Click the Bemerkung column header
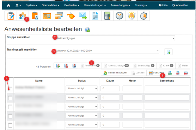Viewport: 196px width, 130px height. coord(167,81)
